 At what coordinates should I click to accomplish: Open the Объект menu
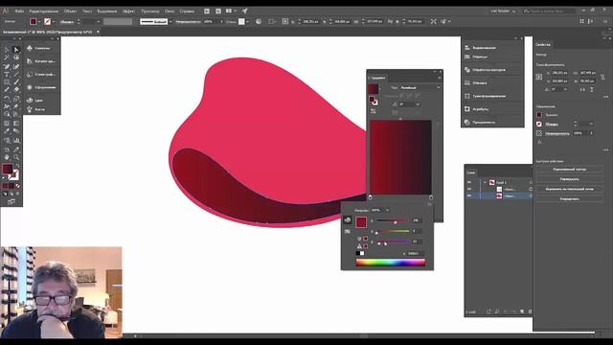tap(70, 11)
